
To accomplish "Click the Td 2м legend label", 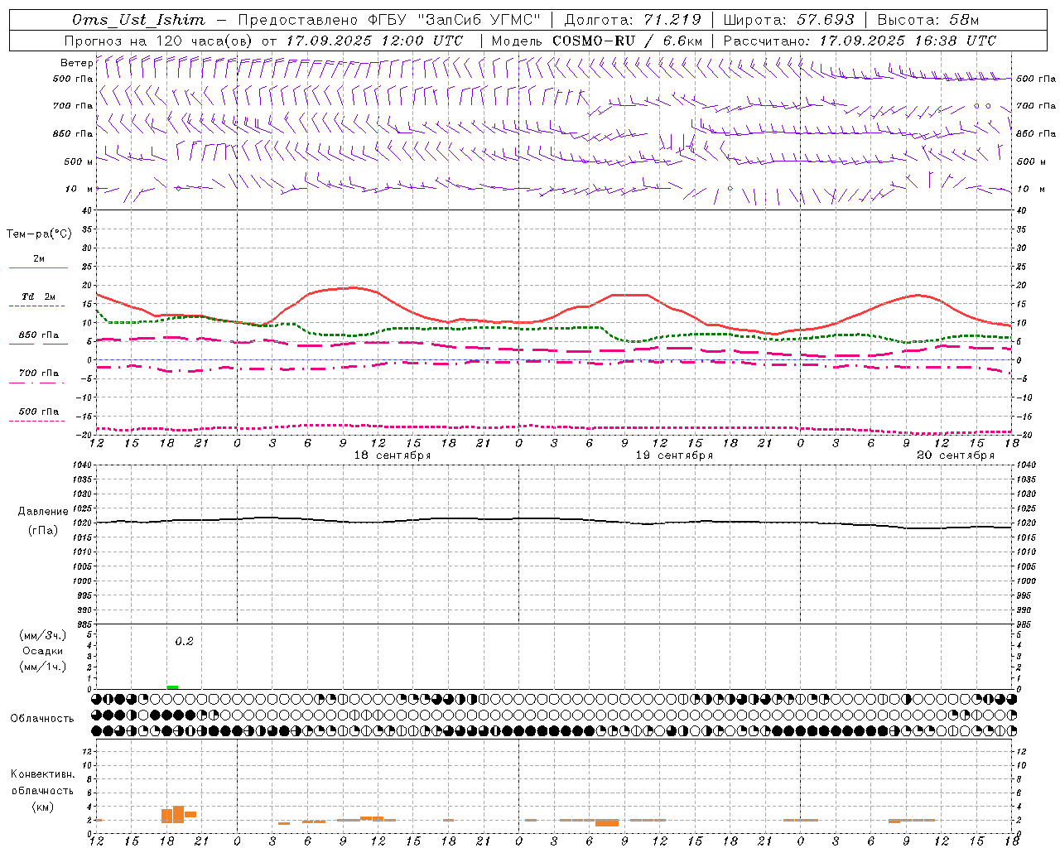I will [38, 296].
